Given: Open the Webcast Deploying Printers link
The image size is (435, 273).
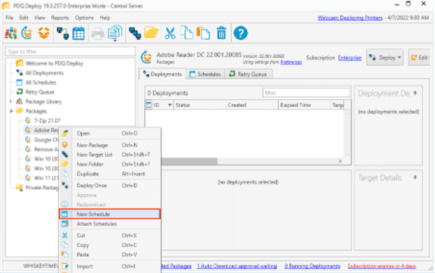Looking at the screenshot, I should (350, 17).
